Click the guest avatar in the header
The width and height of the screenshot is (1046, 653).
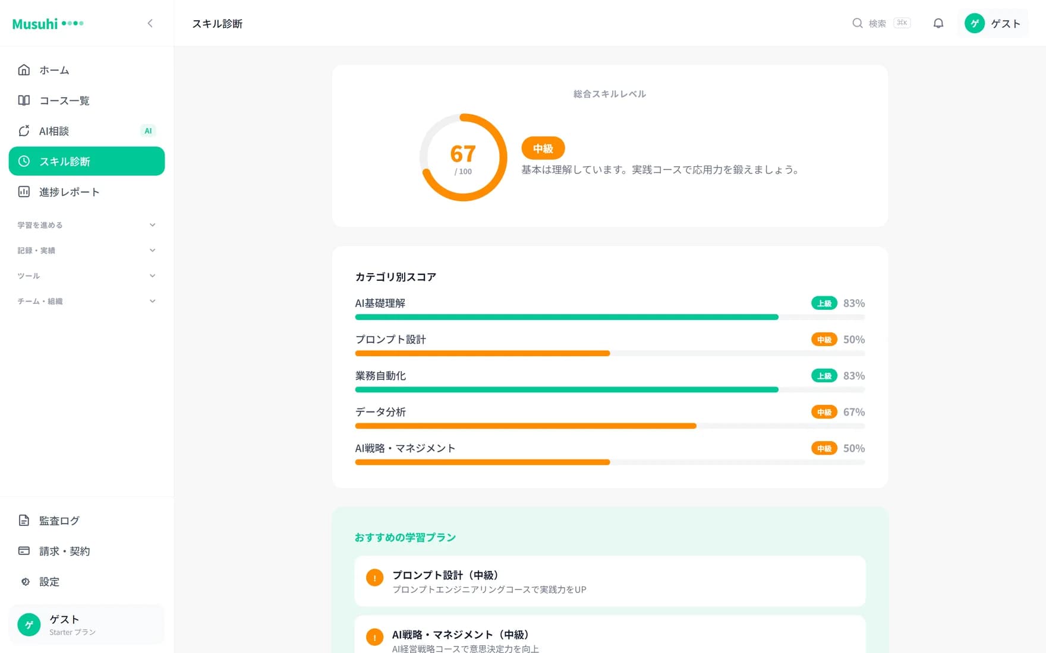pos(975,23)
